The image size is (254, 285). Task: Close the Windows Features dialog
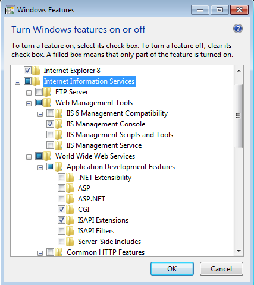point(239,10)
